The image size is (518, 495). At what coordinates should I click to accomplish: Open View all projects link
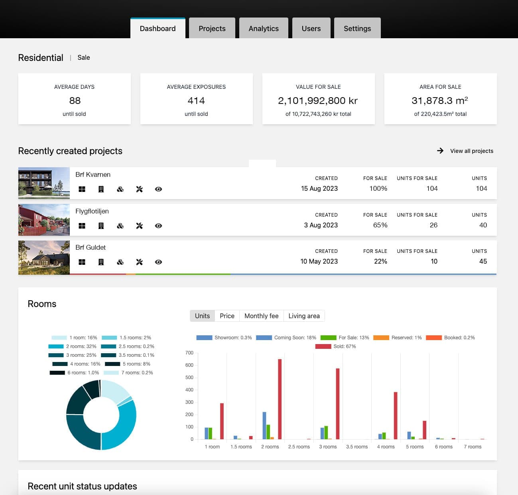click(x=472, y=151)
